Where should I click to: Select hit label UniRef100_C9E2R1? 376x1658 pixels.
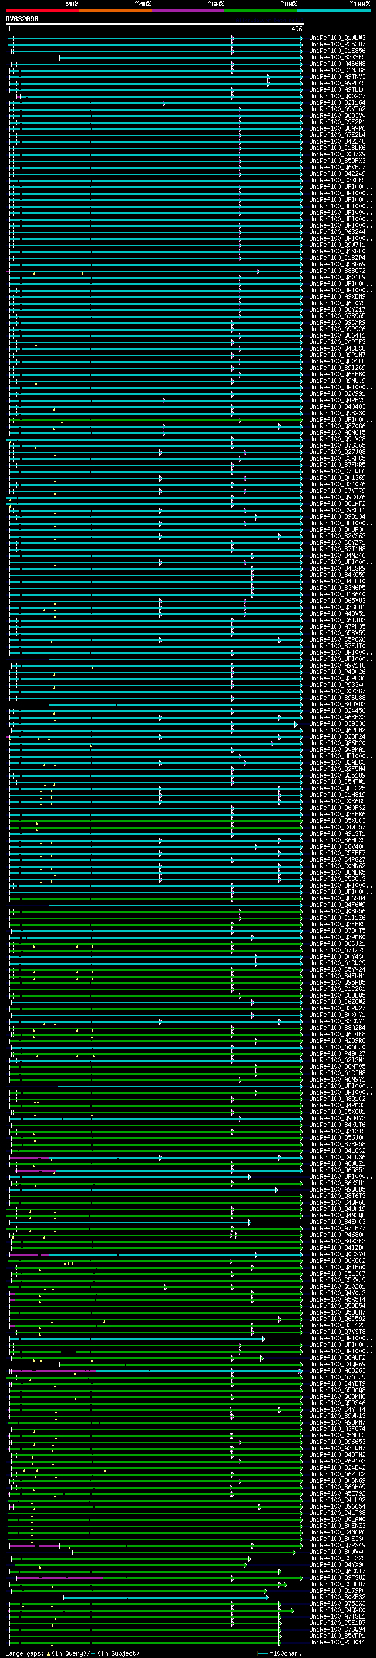coord(337,122)
